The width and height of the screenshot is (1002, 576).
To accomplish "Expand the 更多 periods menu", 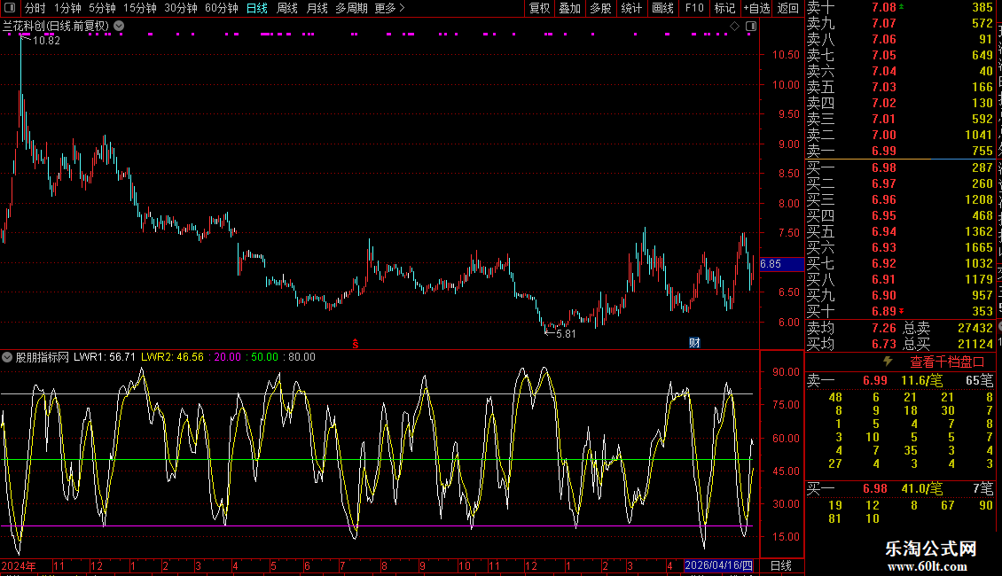I will [x=389, y=8].
